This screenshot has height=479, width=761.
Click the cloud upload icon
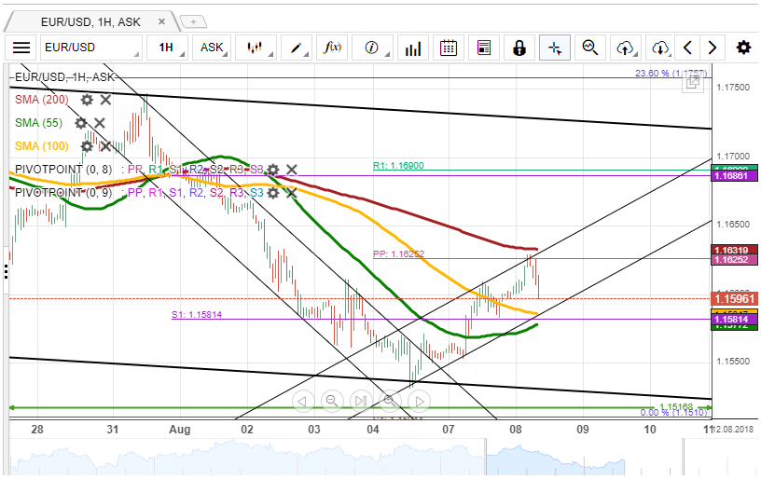click(x=626, y=48)
